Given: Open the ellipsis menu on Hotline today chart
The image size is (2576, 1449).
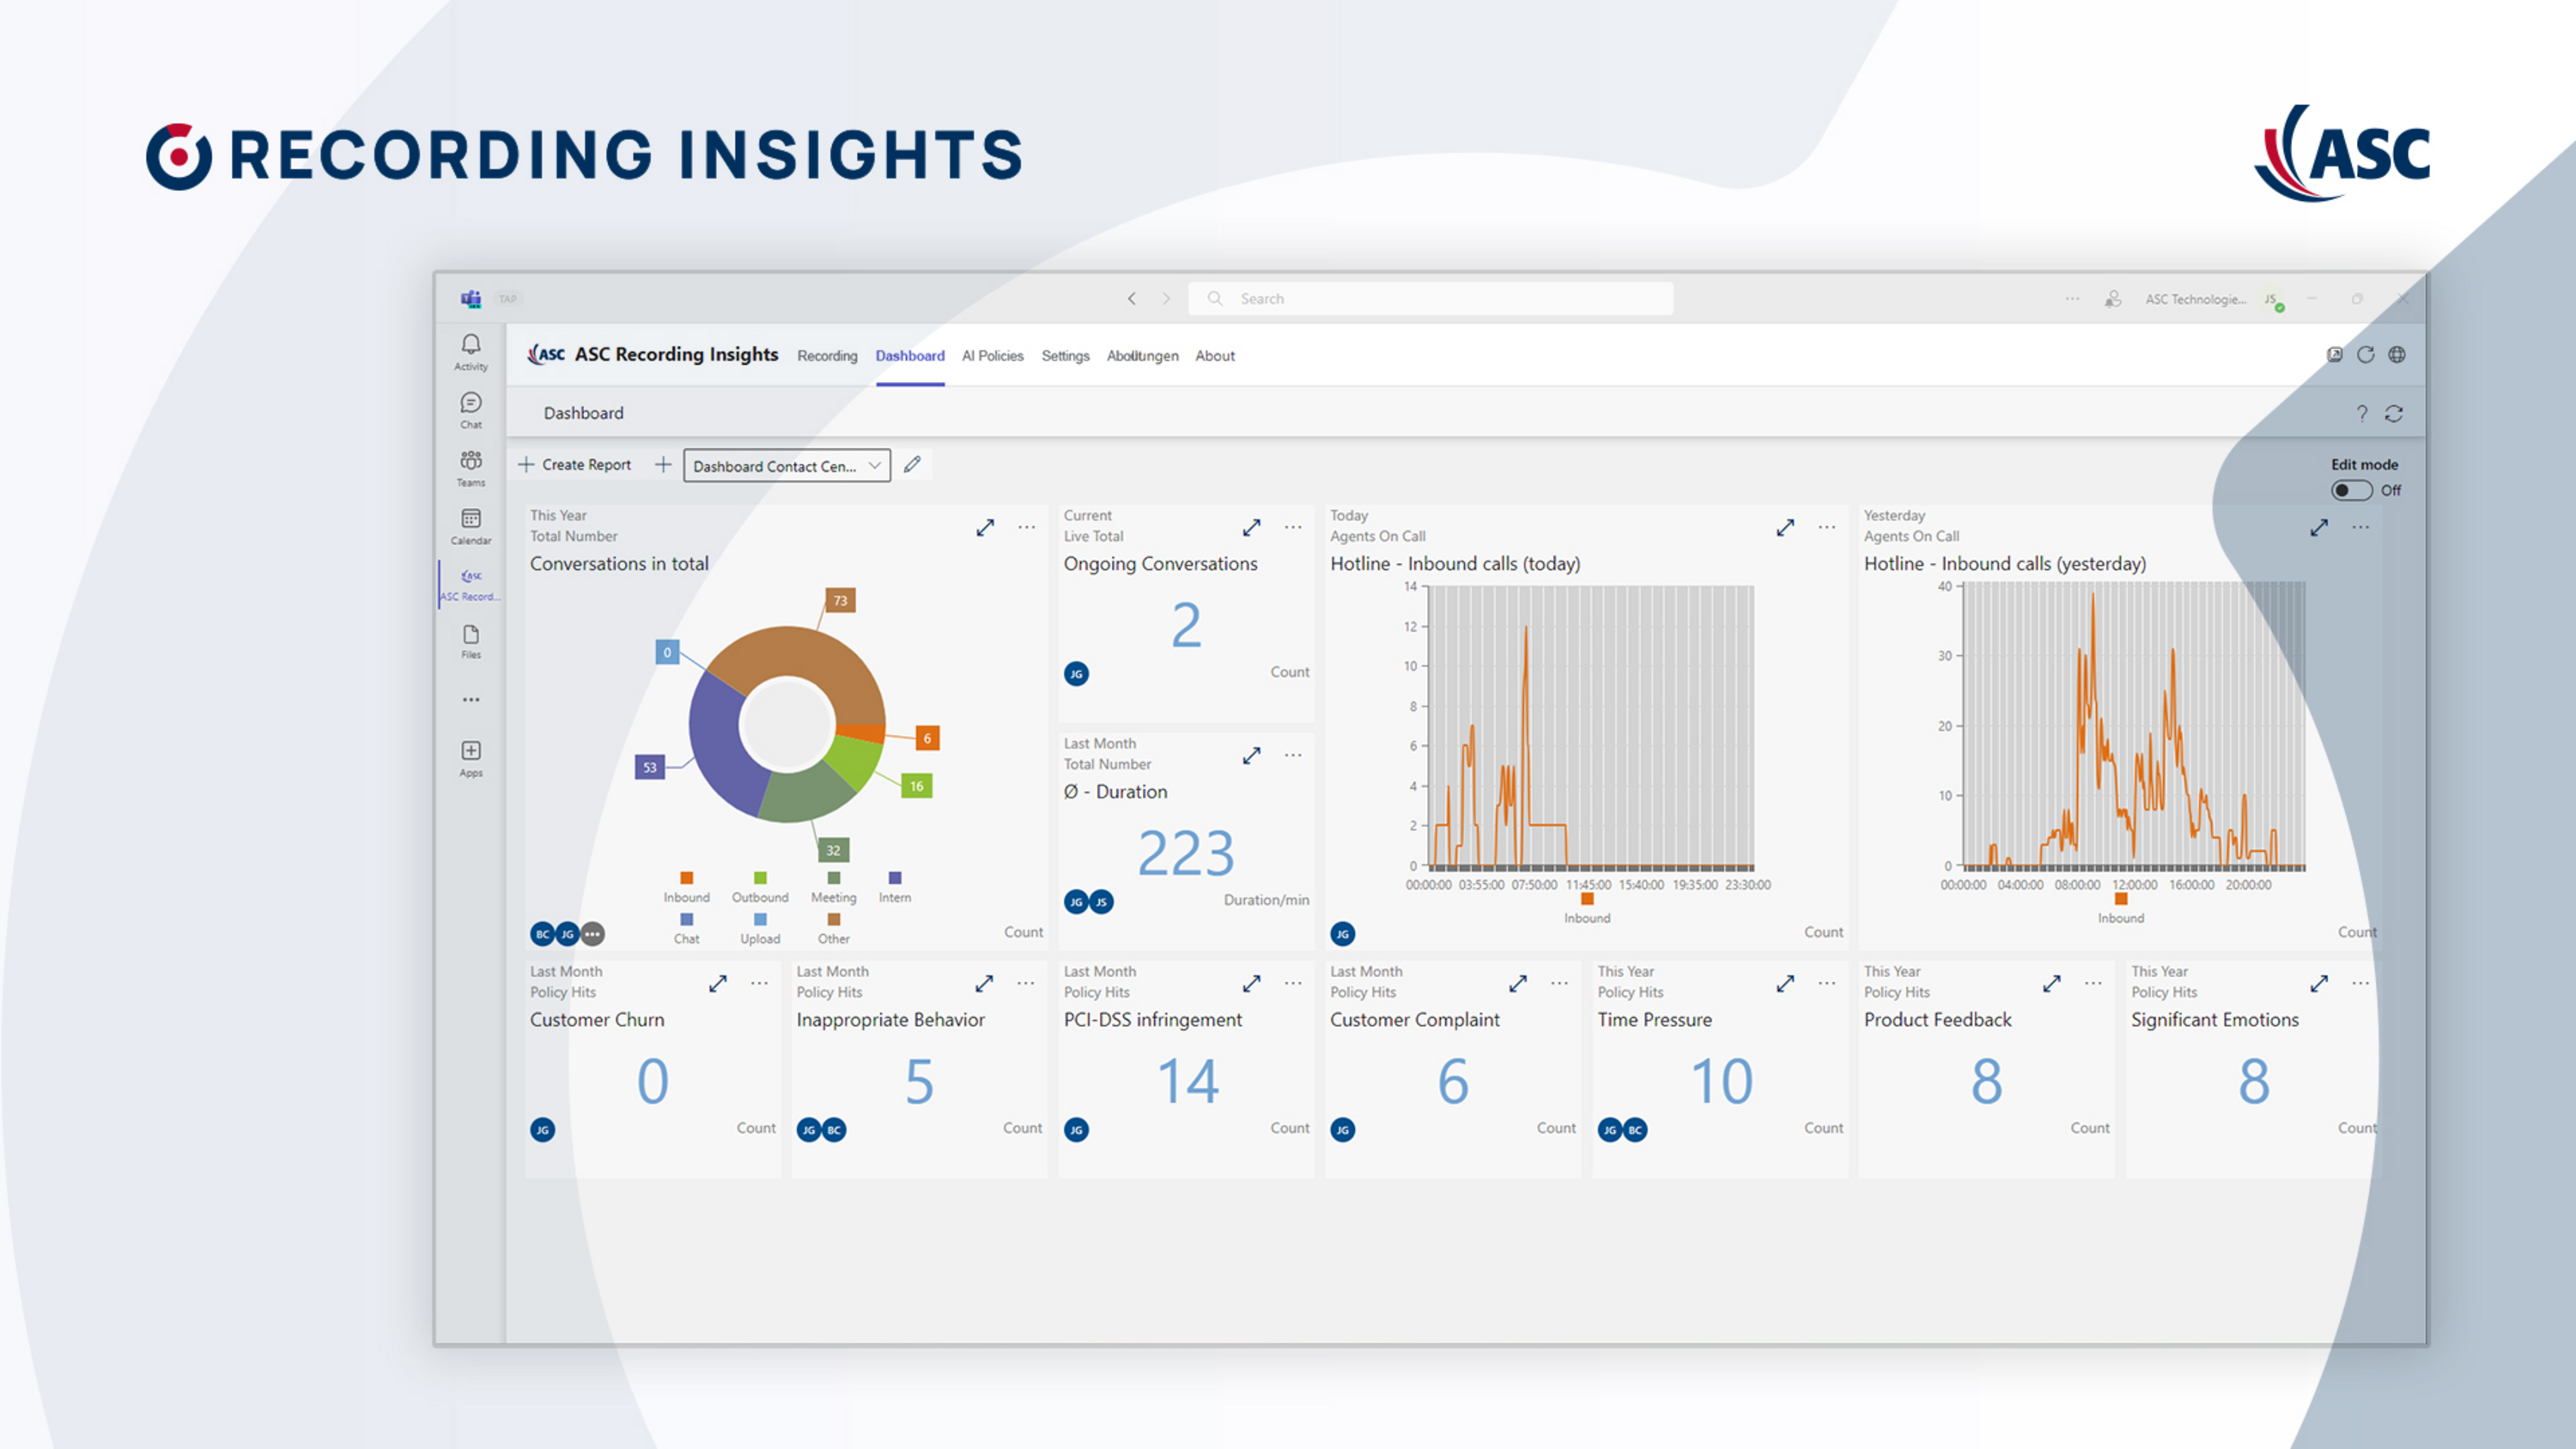Looking at the screenshot, I should click(x=1827, y=528).
